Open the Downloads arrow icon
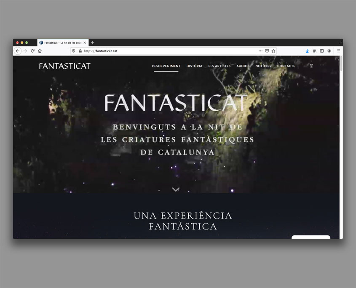Viewport: 356px width, 288px height. tap(307, 51)
